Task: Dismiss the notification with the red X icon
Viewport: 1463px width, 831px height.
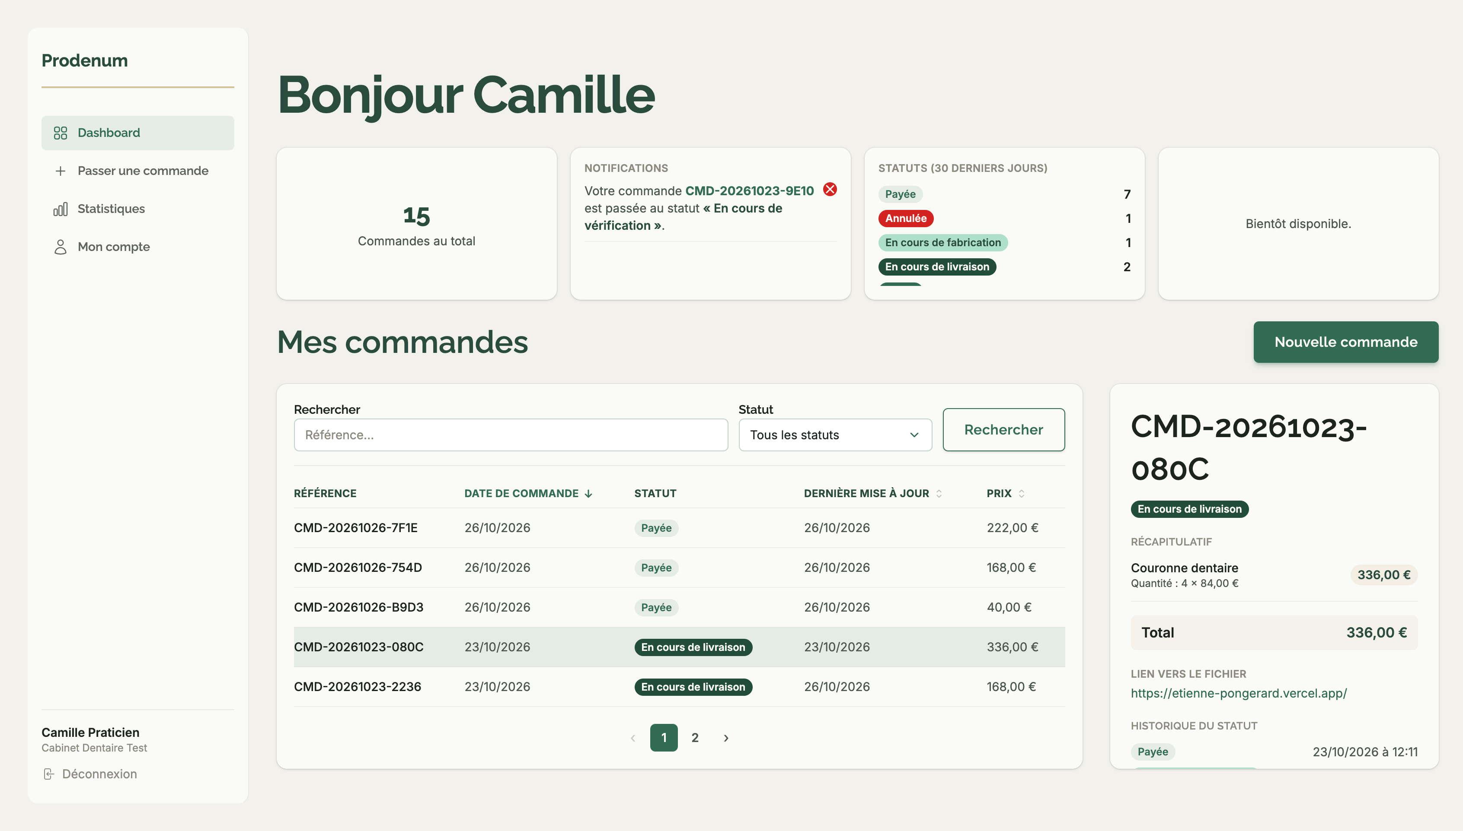Action: point(830,190)
